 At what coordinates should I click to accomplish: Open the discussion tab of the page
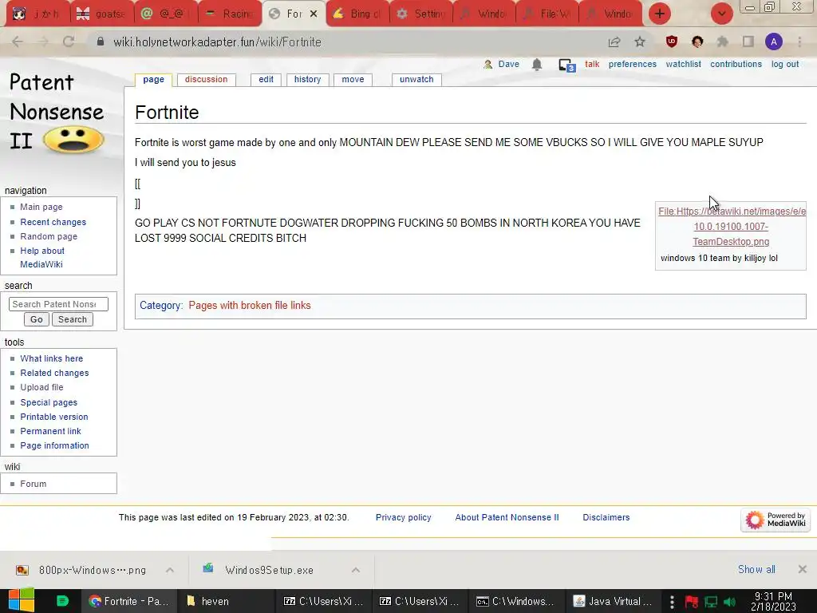click(x=207, y=79)
